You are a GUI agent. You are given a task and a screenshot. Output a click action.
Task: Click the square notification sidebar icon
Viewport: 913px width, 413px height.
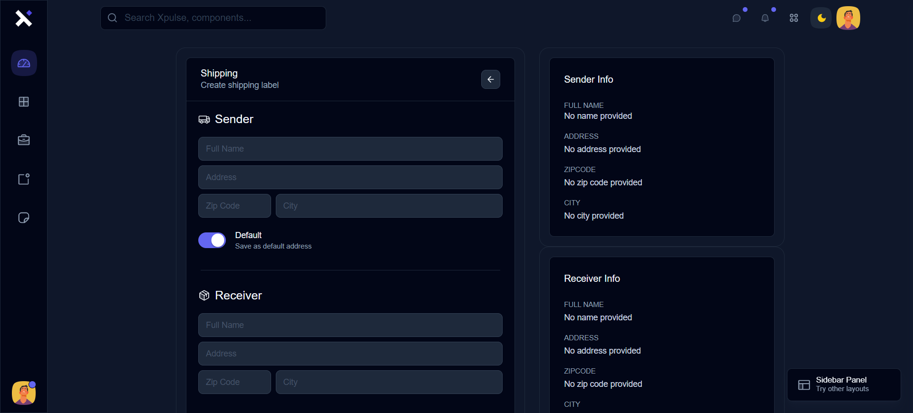tap(24, 179)
